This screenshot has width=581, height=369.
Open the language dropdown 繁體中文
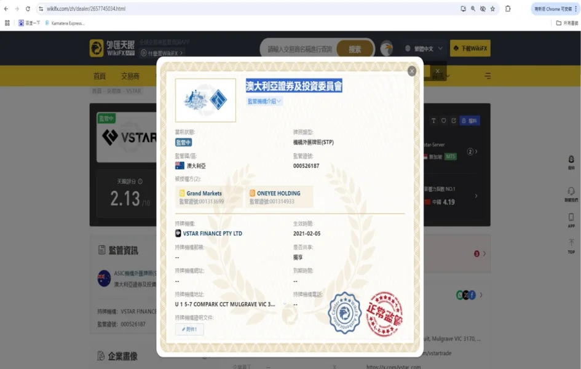424,49
